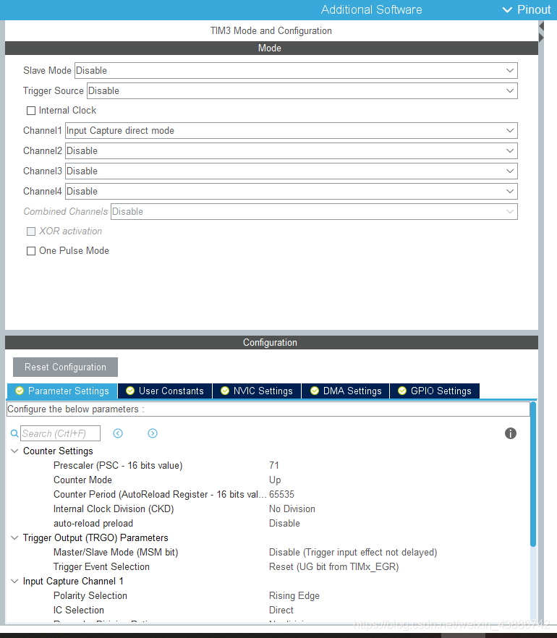557x638 pixels.
Task: Switch to the GPIO Settings tab
Action: (435, 391)
